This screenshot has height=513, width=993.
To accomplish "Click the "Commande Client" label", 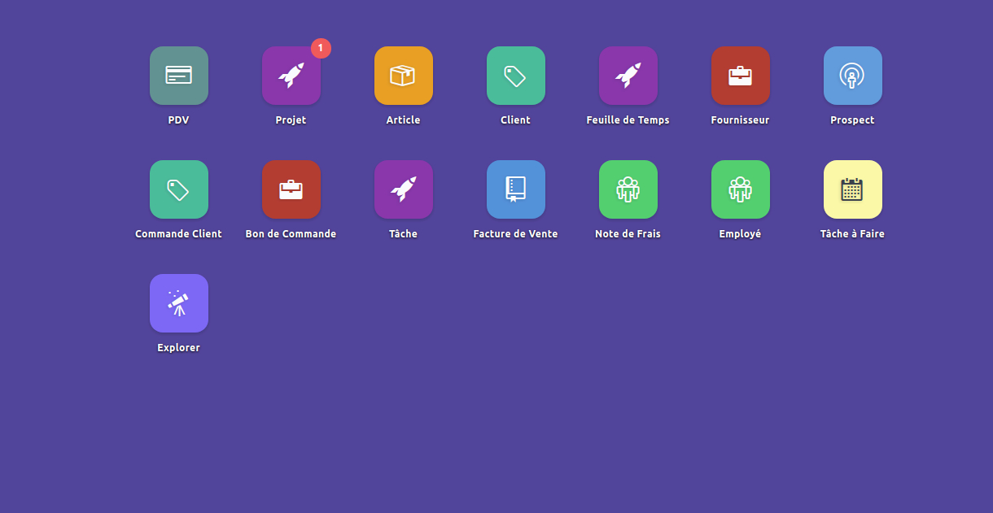I will (179, 234).
